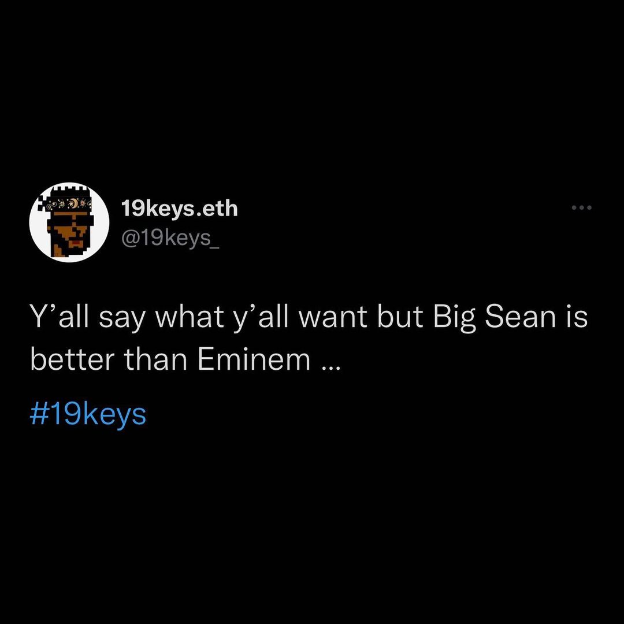
Task: Follow the #19keys hashtag link
Action: (x=88, y=415)
